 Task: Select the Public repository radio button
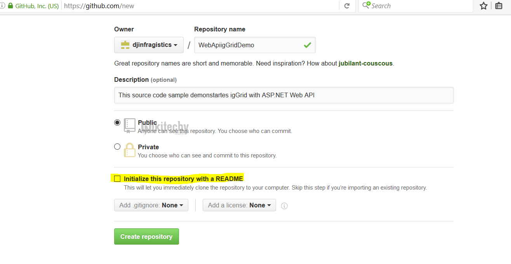117,123
